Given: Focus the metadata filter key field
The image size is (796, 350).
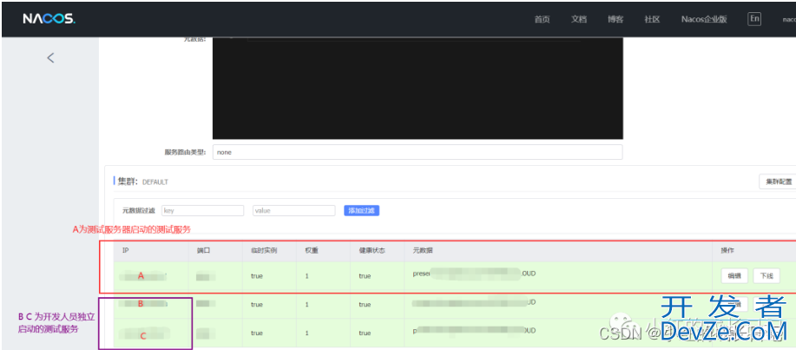Looking at the screenshot, I should point(202,210).
